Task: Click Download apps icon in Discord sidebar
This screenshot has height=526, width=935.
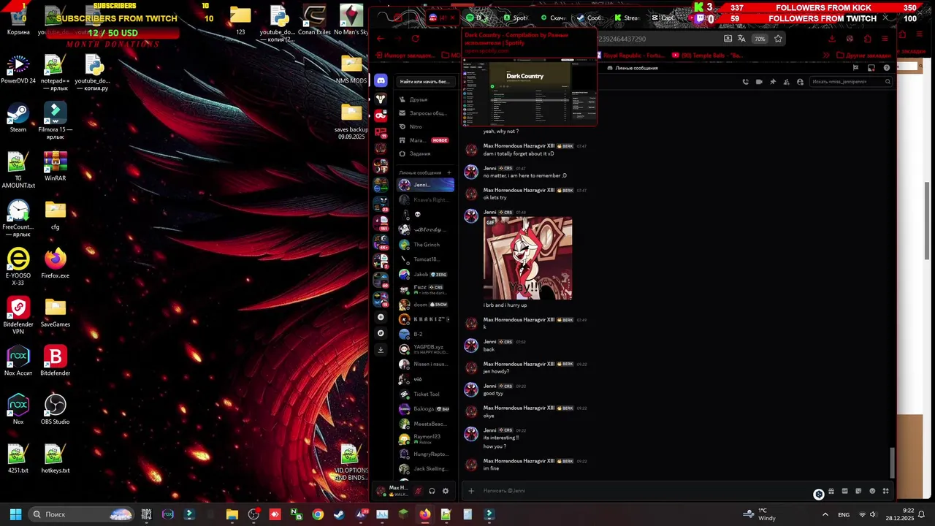Action: [381, 349]
